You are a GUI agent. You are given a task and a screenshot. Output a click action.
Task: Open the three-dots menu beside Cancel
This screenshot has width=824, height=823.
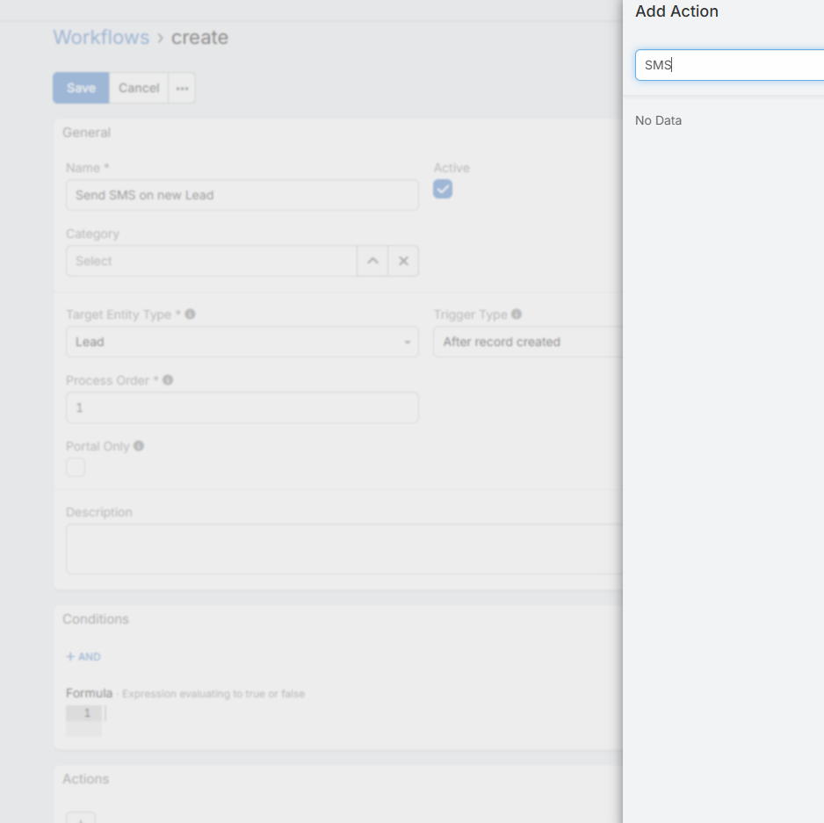[x=182, y=88]
